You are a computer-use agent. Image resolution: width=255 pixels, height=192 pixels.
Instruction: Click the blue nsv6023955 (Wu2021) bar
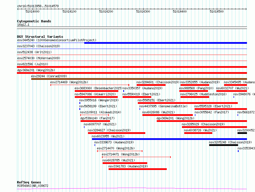click(x=169, y=139)
